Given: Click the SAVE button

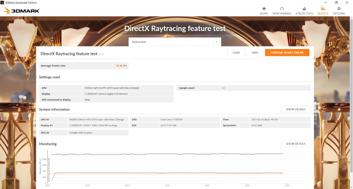Looking at the screenshot, I should click(x=255, y=53).
